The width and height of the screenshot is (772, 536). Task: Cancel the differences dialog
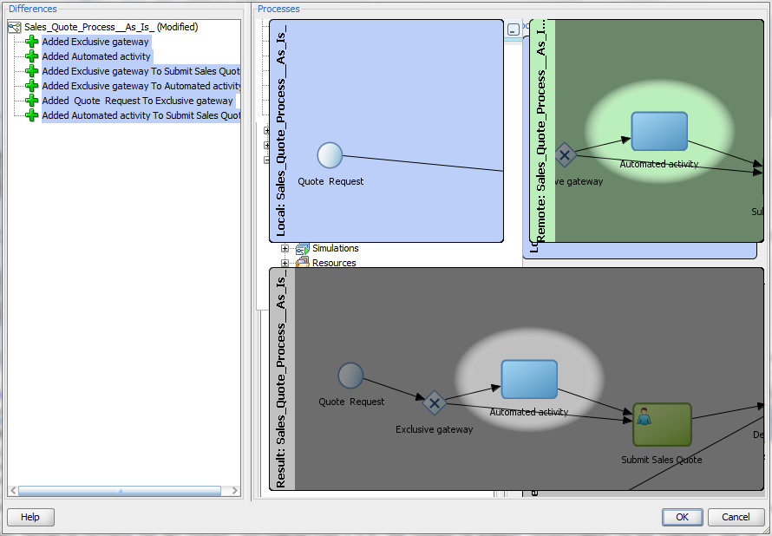click(736, 517)
